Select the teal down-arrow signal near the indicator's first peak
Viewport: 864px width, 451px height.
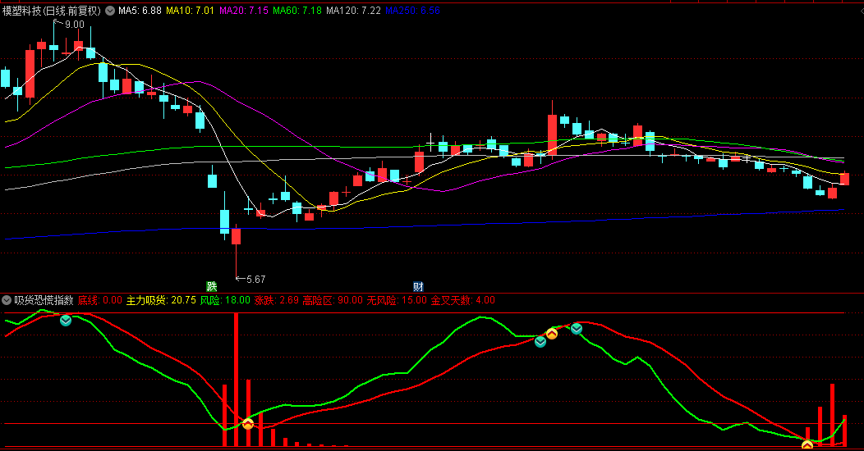pos(66,320)
